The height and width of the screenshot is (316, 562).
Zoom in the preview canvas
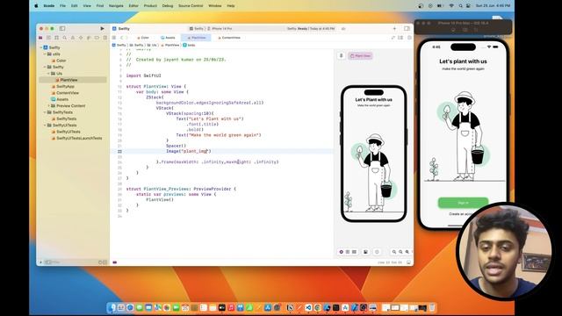pyautogui.click(x=407, y=252)
